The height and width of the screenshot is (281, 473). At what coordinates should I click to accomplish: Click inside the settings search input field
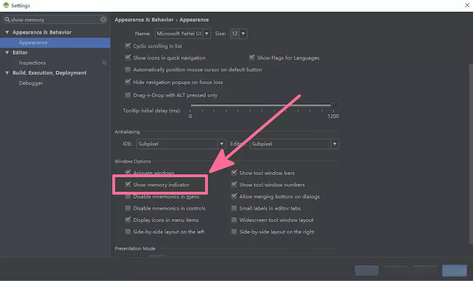click(52, 19)
